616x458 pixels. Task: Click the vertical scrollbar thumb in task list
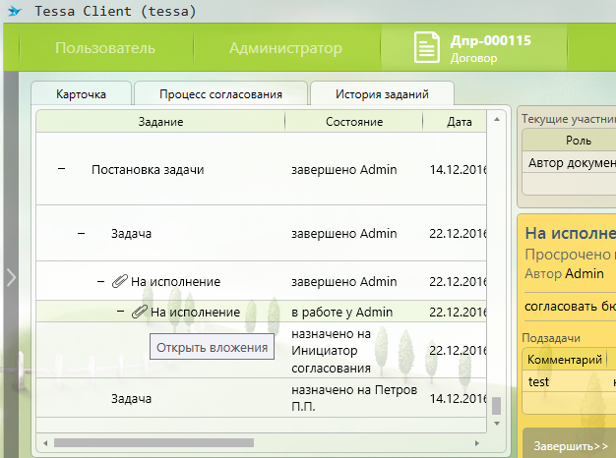click(497, 406)
